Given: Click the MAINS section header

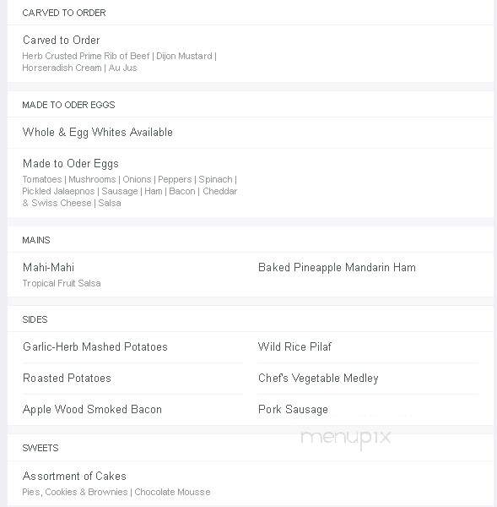Looking at the screenshot, I should tap(36, 240).
